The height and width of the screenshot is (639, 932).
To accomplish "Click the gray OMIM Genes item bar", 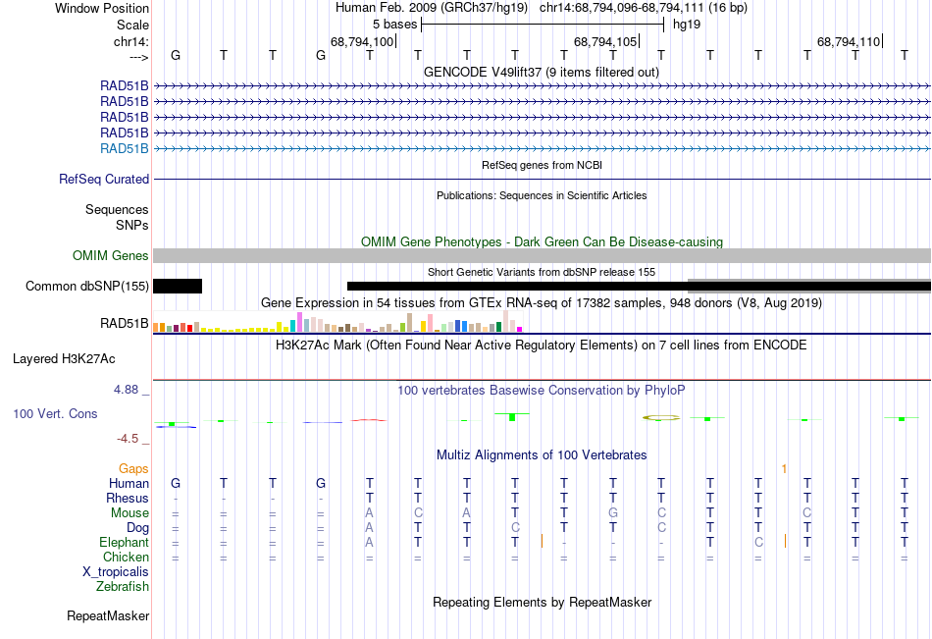I will (x=542, y=256).
